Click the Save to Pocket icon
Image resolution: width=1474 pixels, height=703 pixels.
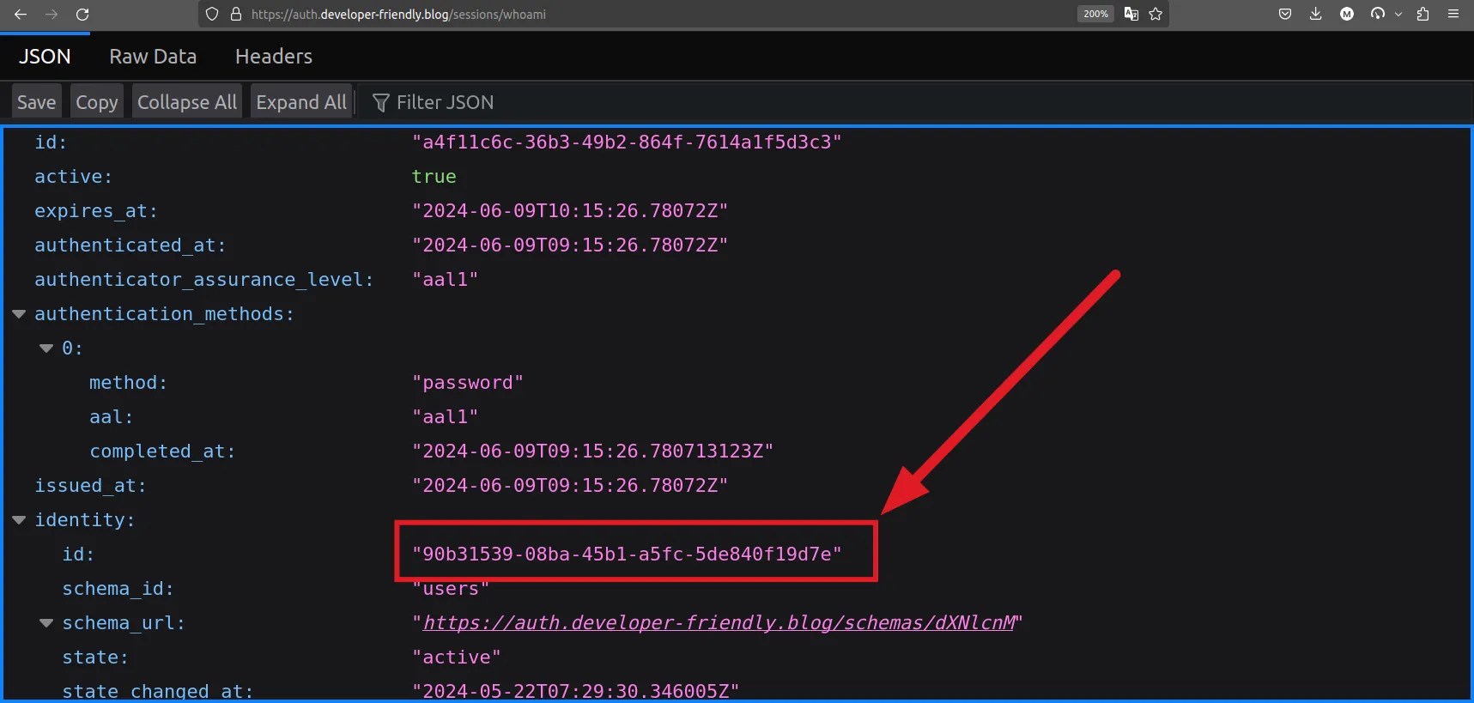pyautogui.click(x=1285, y=14)
